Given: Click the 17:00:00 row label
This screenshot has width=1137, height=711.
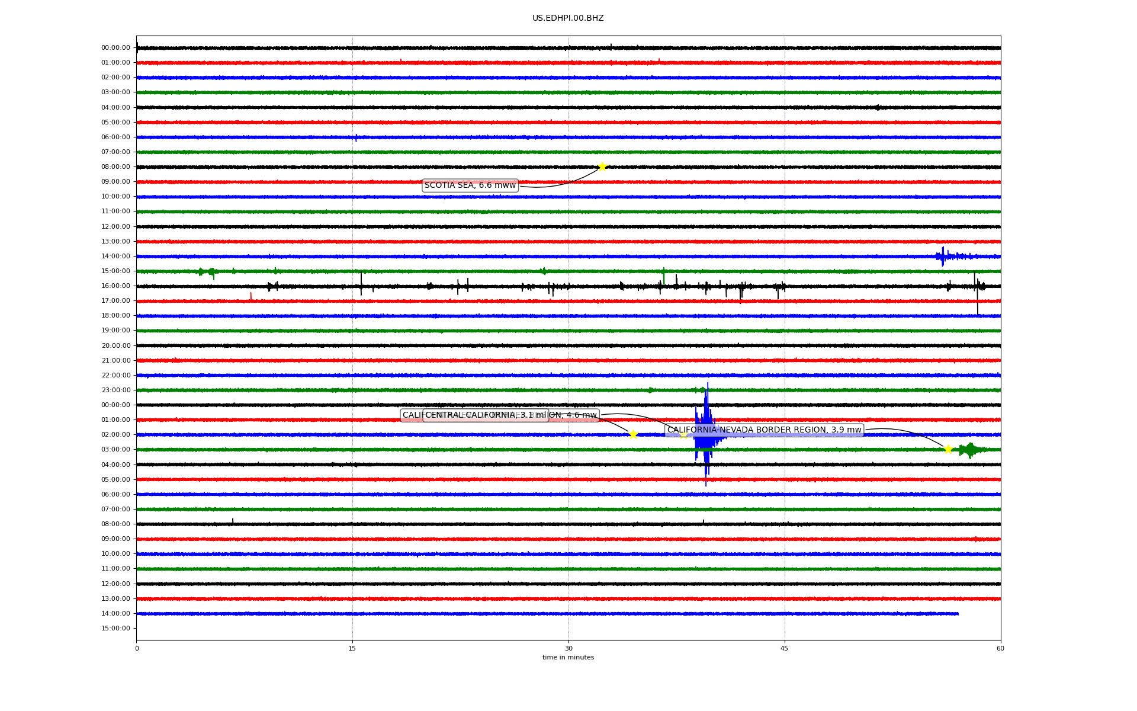Looking at the screenshot, I should (x=115, y=300).
